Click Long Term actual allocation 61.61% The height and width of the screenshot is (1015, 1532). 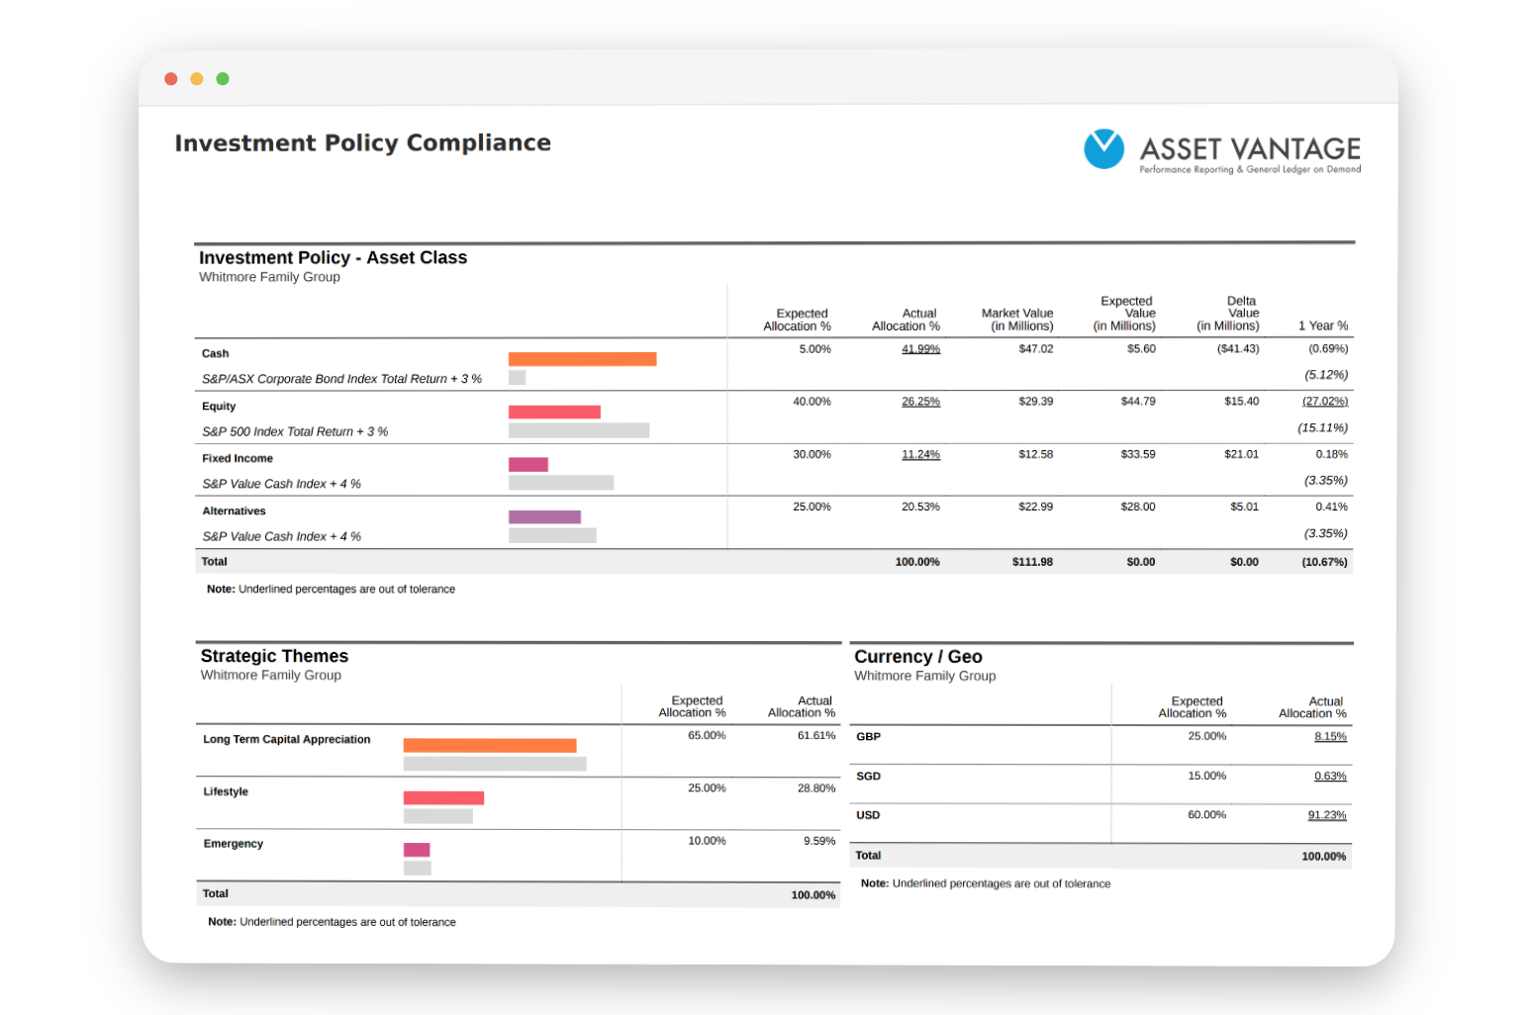(816, 736)
